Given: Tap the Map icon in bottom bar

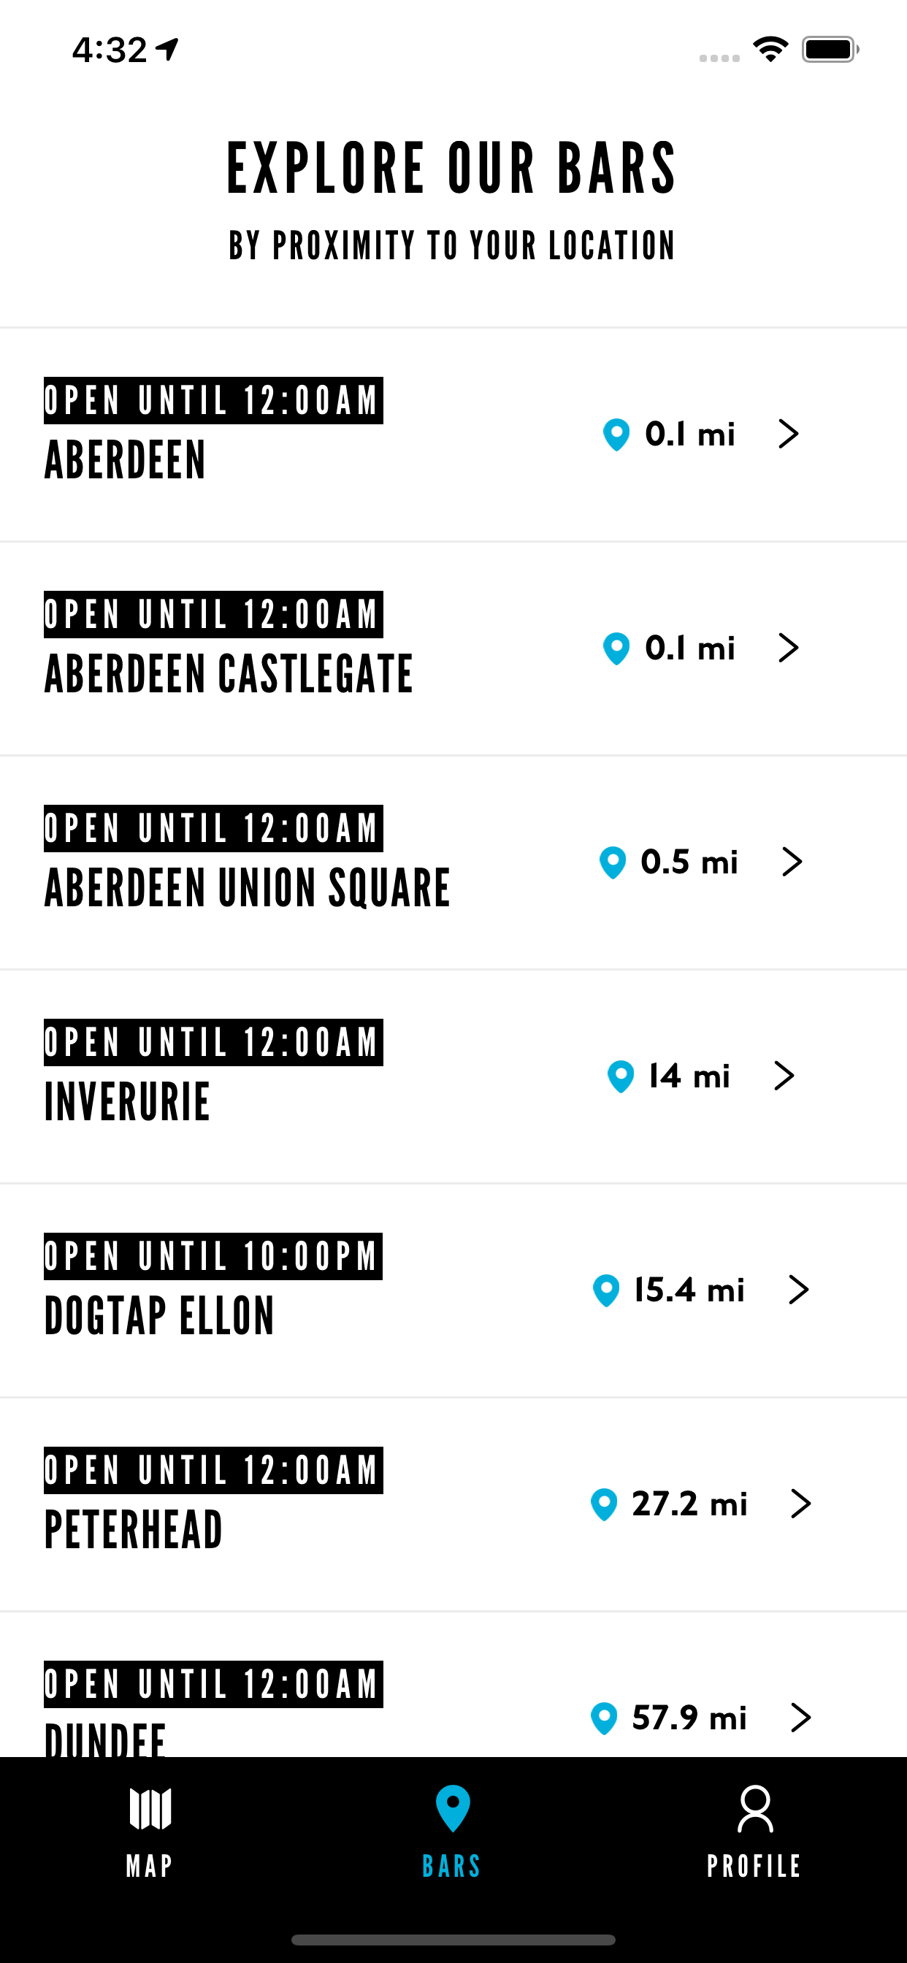Looking at the screenshot, I should [150, 1808].
